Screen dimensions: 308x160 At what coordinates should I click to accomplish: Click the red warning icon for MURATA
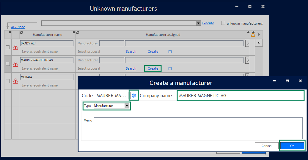tap(15, 81)
